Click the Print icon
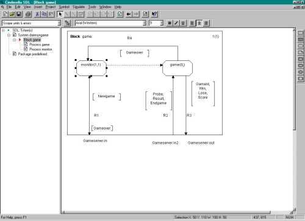The image size is (305, 221). 28,14
